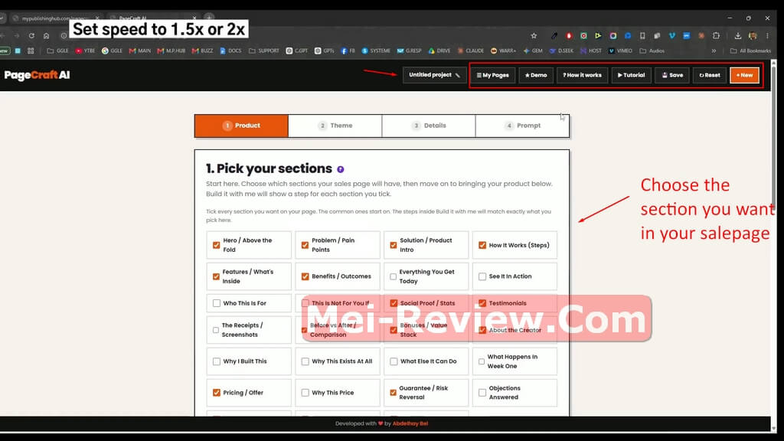784x441 pixels.
Task: Check Objections Answered section
Action: pos(482,393)
